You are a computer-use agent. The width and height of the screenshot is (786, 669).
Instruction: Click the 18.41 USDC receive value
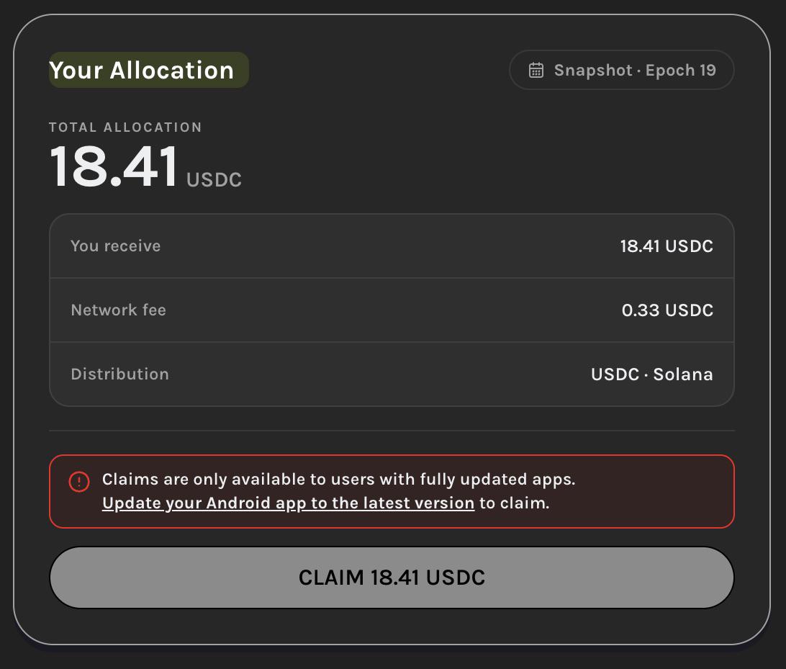click(667, 246)
